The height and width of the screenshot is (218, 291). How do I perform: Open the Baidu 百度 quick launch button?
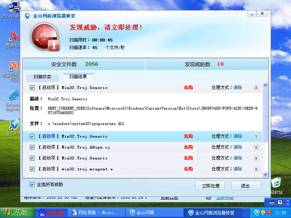(51, 213)
